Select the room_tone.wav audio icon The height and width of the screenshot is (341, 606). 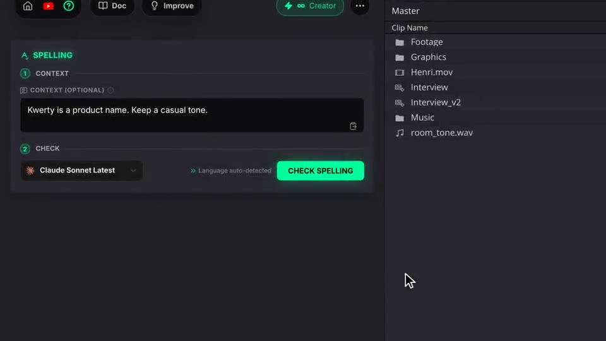[400, 133]
